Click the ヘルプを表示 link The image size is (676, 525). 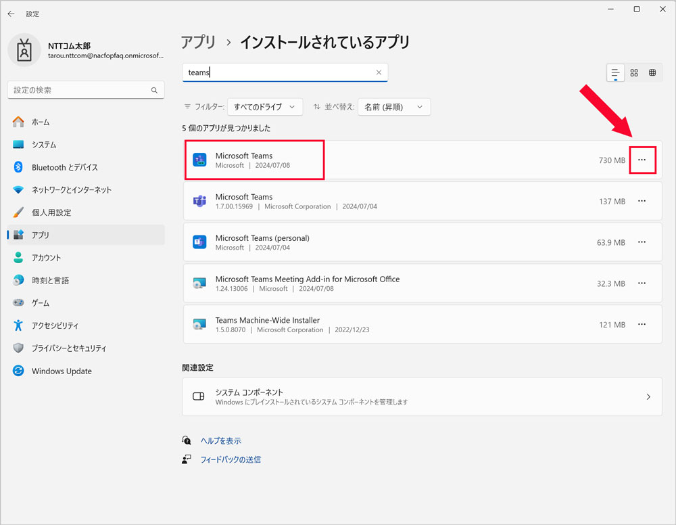220,440
